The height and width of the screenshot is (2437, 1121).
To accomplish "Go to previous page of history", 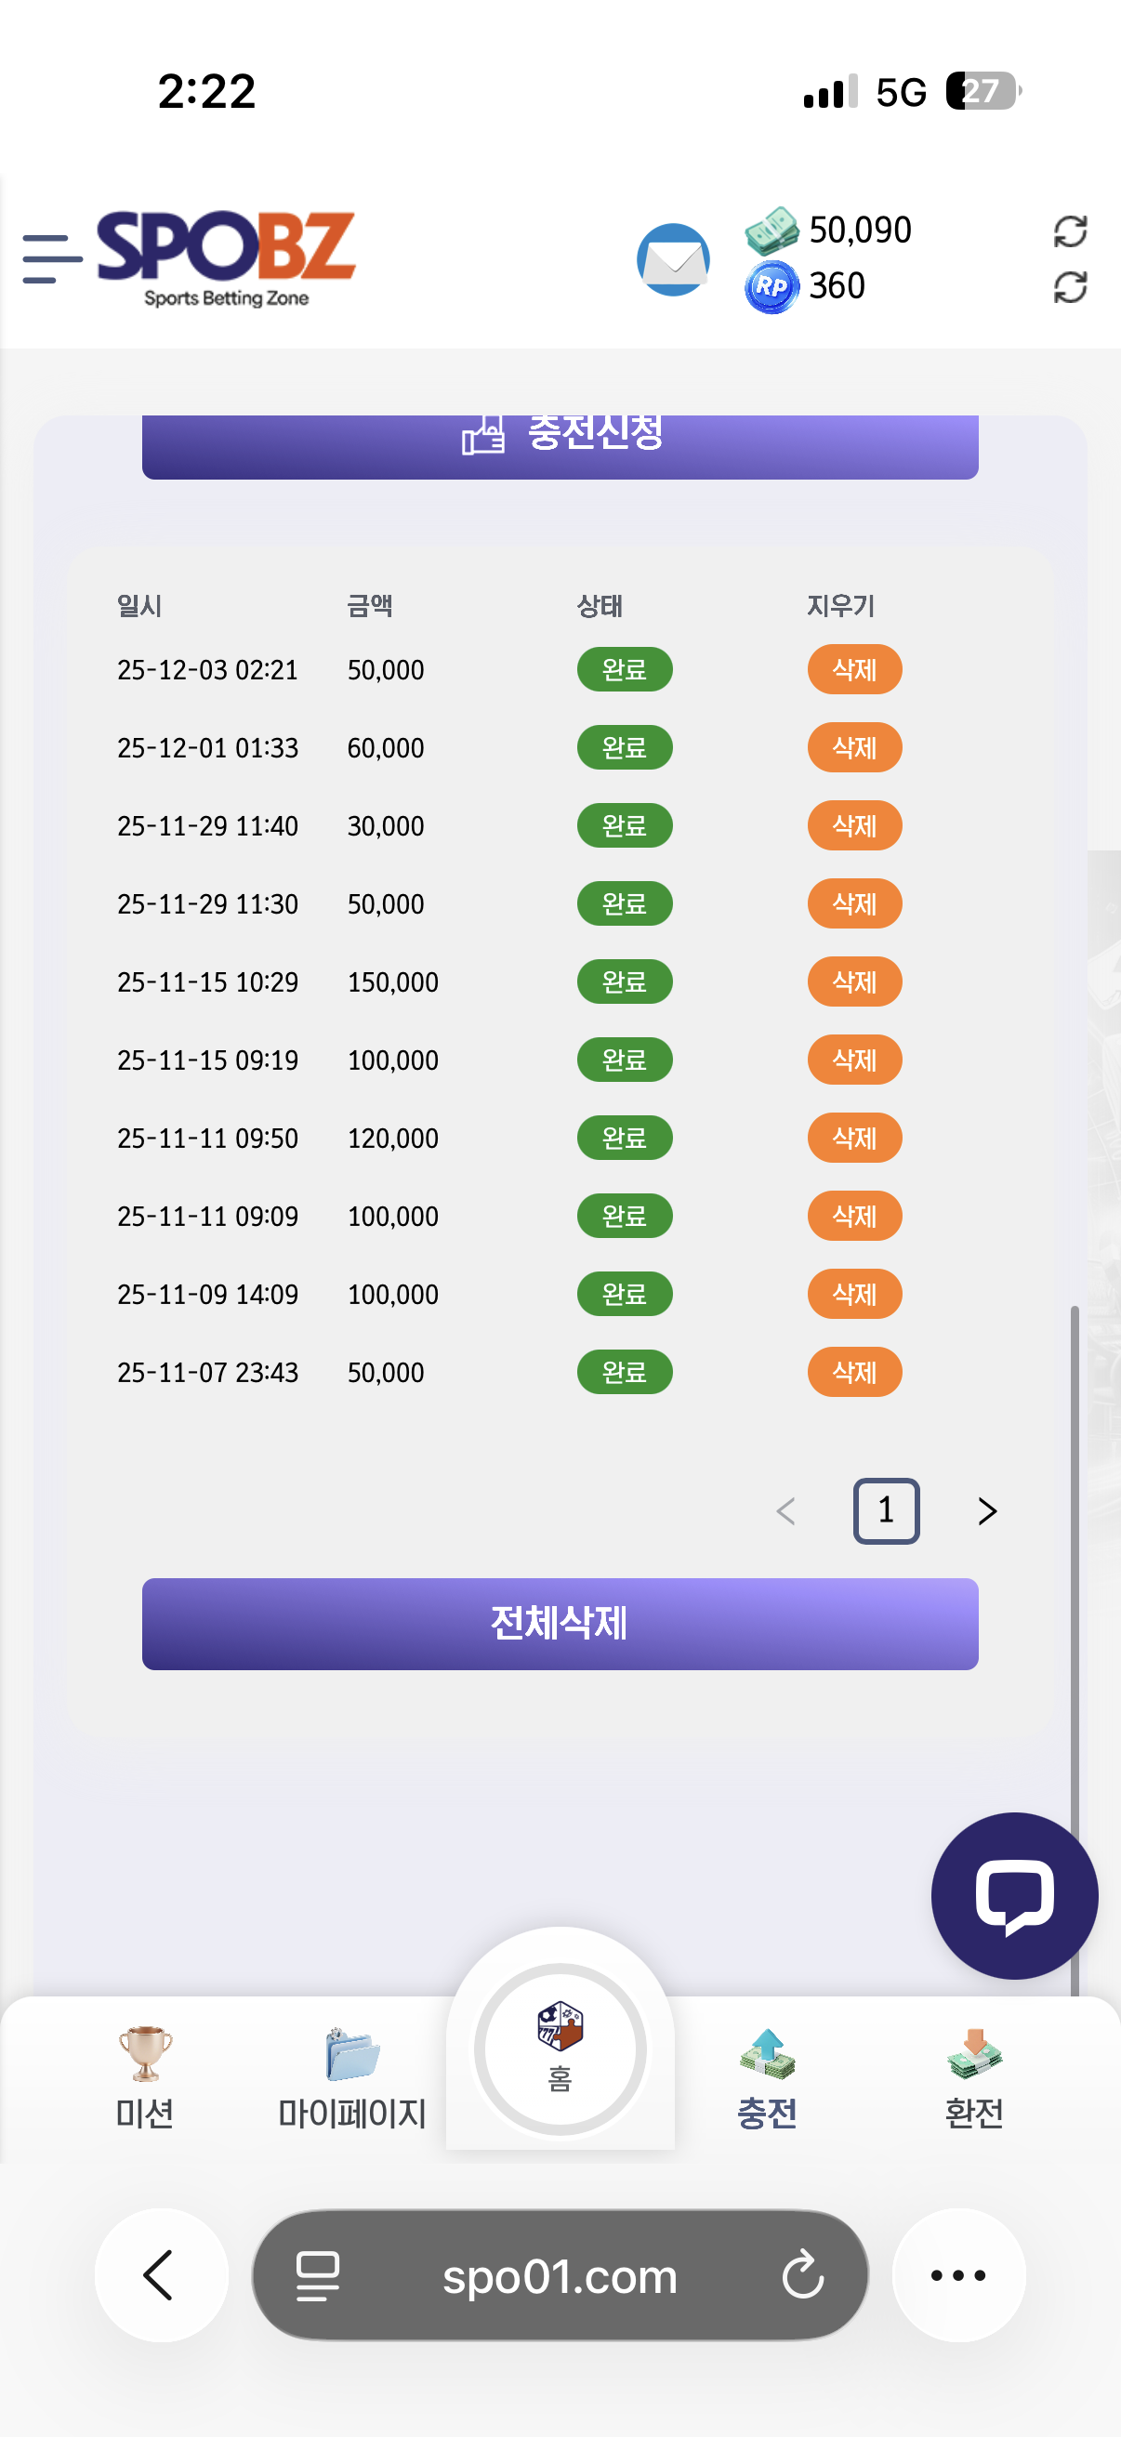I will [785, 1511].
